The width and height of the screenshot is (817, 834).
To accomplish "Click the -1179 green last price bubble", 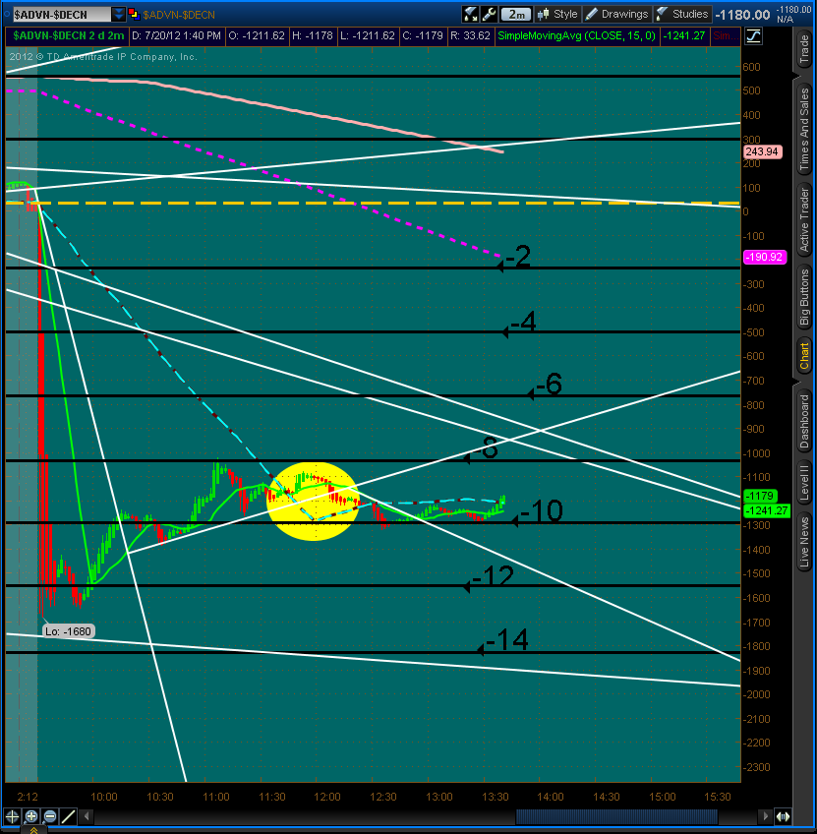I will [760, 496].
